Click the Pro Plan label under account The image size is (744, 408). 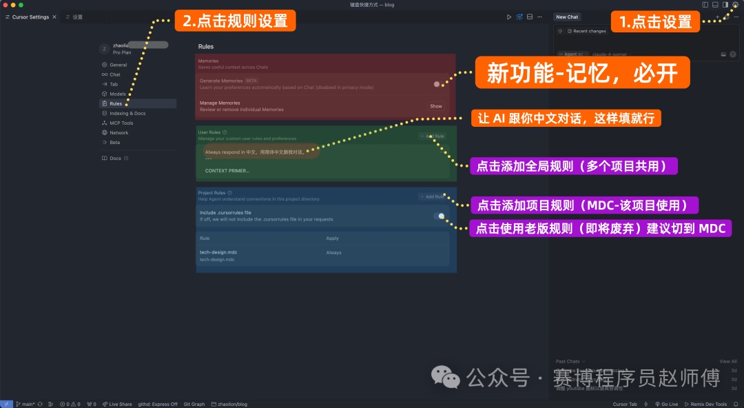pos(122,52)
